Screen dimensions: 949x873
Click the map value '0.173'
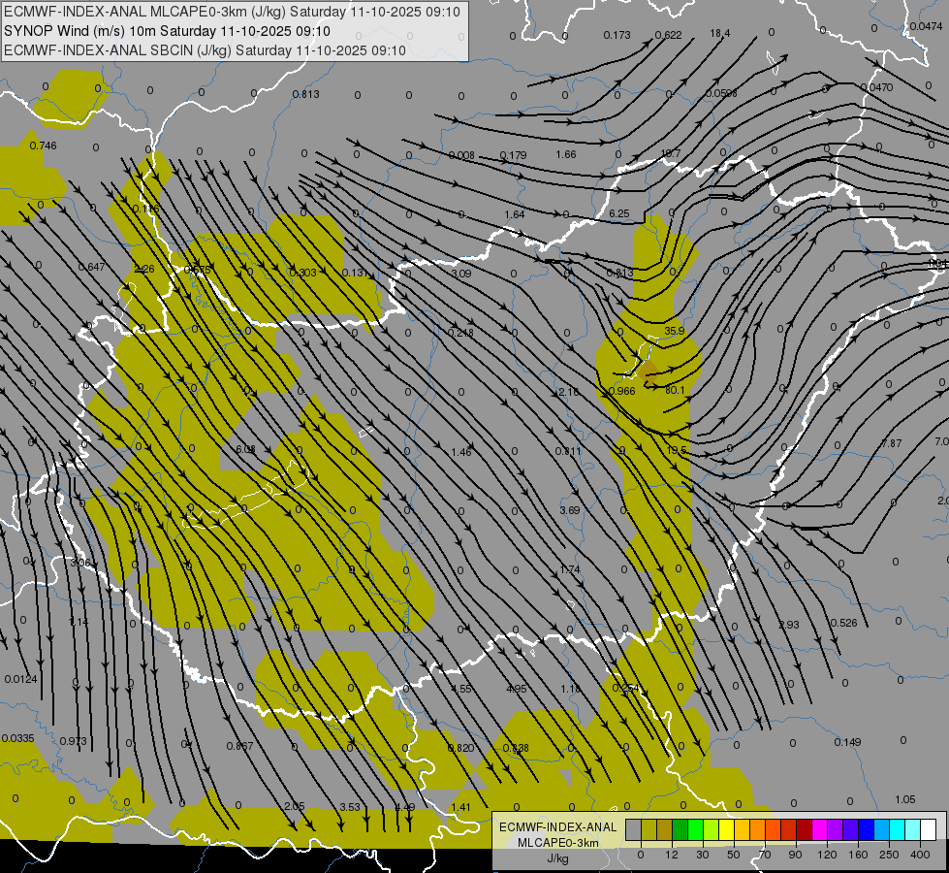coord(617,35)
